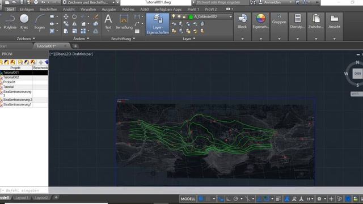Image resolution: width=363 pixels, height=204 pixels.
Task: Select the Straßentrassierung 2 project row
Action: click(24, 100)
